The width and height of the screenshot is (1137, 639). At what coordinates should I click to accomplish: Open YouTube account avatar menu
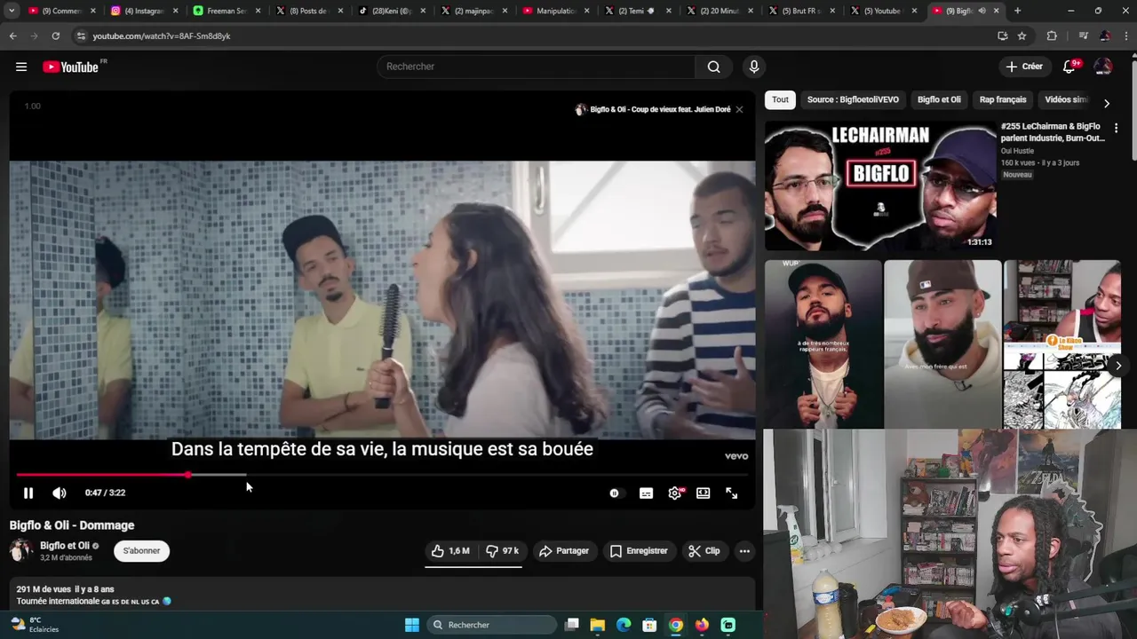(x=1103, y=67)
